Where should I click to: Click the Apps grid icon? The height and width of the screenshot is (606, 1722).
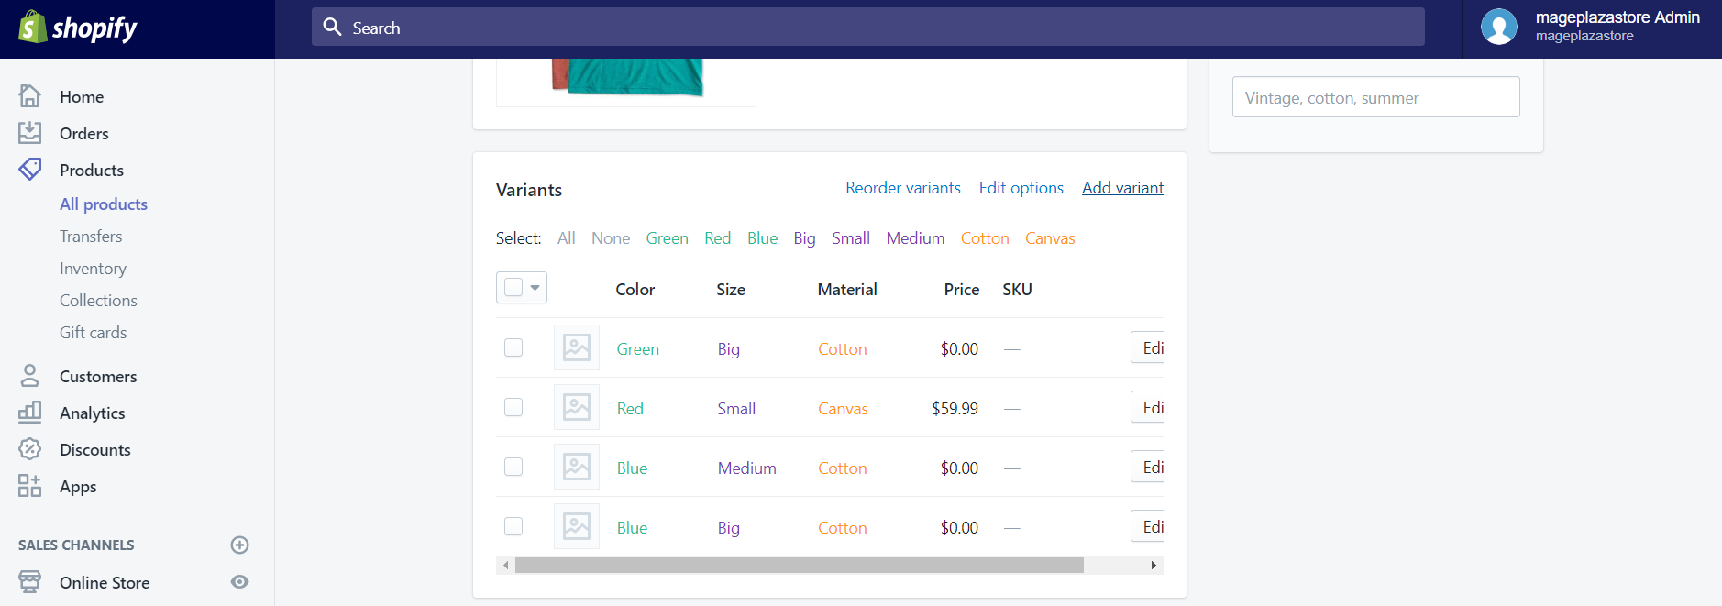(30, 486)
